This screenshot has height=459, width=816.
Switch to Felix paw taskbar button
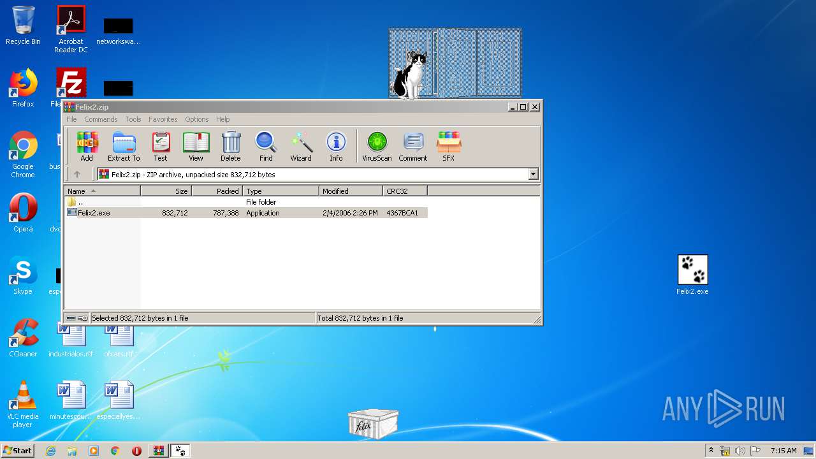click(x=180, y=451)
